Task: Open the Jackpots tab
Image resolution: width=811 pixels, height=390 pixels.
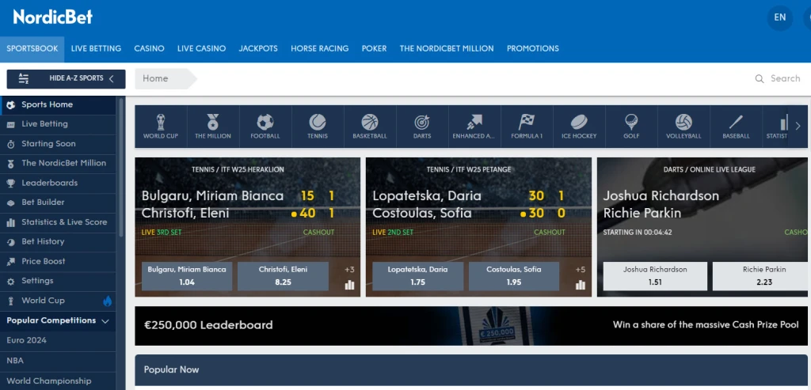Action: (258, 48)
